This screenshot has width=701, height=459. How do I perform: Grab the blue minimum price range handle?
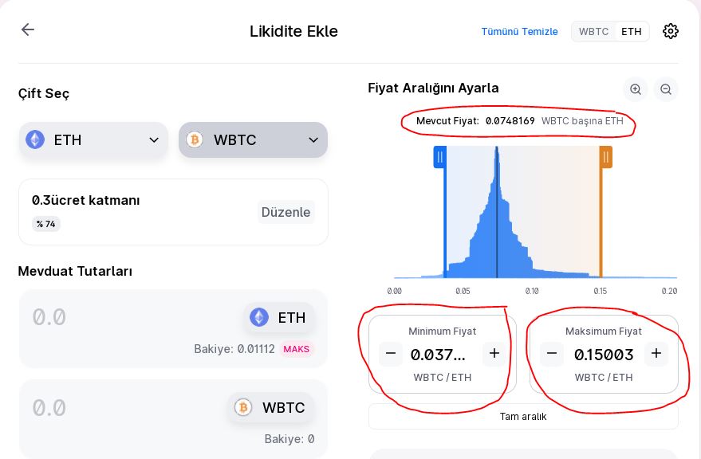pyautogui.click(x=440, y=157)
